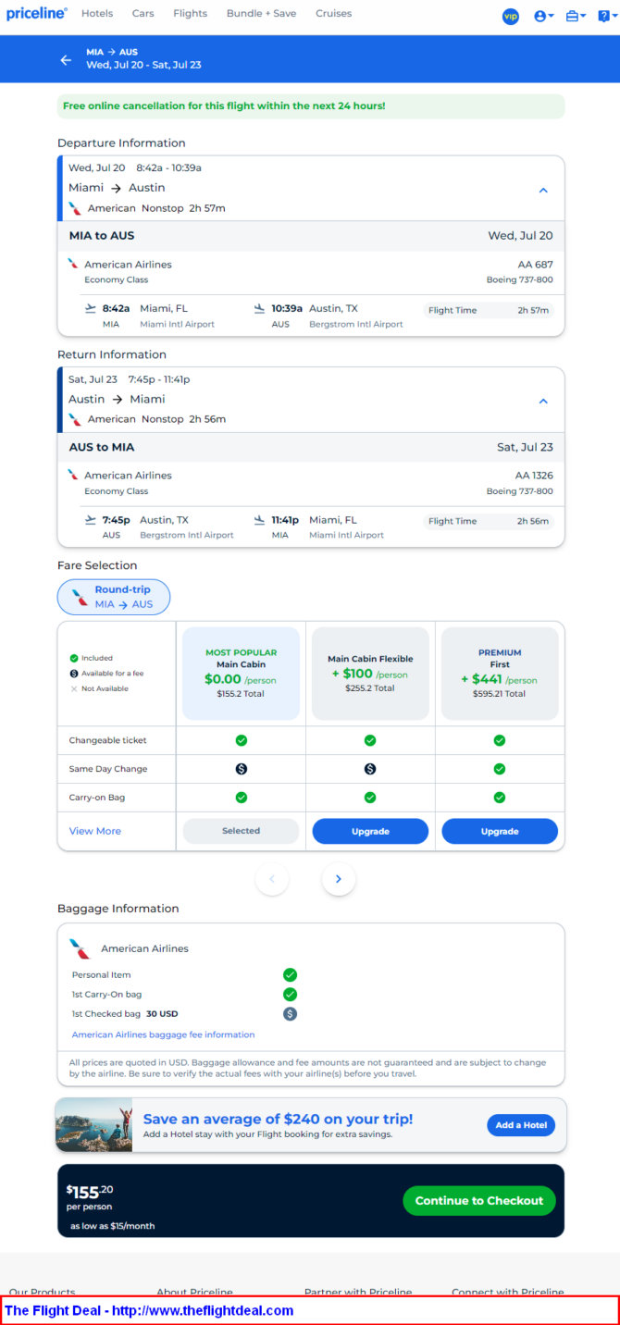Viewport: 620px width, 1325px height.
Task: Open the Cars tab
Action: click(x=143, y=14)
